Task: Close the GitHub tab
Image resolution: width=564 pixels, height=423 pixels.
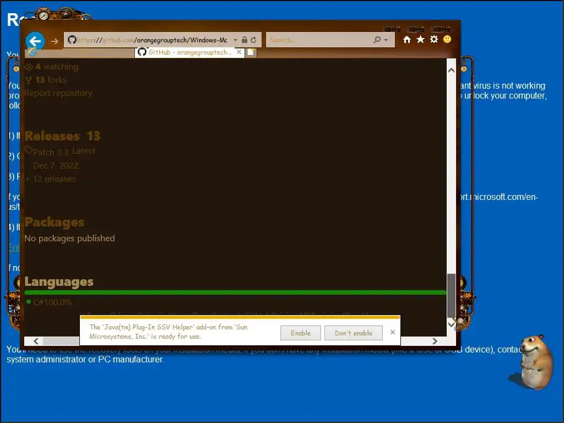Action: point(239,52)
